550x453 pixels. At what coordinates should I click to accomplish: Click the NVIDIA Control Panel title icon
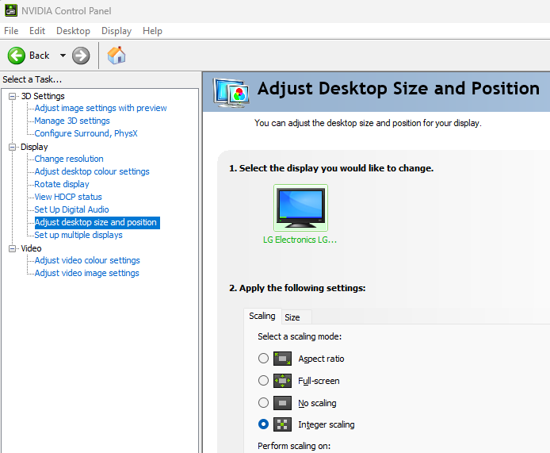[x=11, y=10]
